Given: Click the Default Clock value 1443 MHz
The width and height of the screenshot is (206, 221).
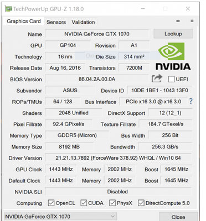Looking at the screenshot, I should (x=61, y=181).
